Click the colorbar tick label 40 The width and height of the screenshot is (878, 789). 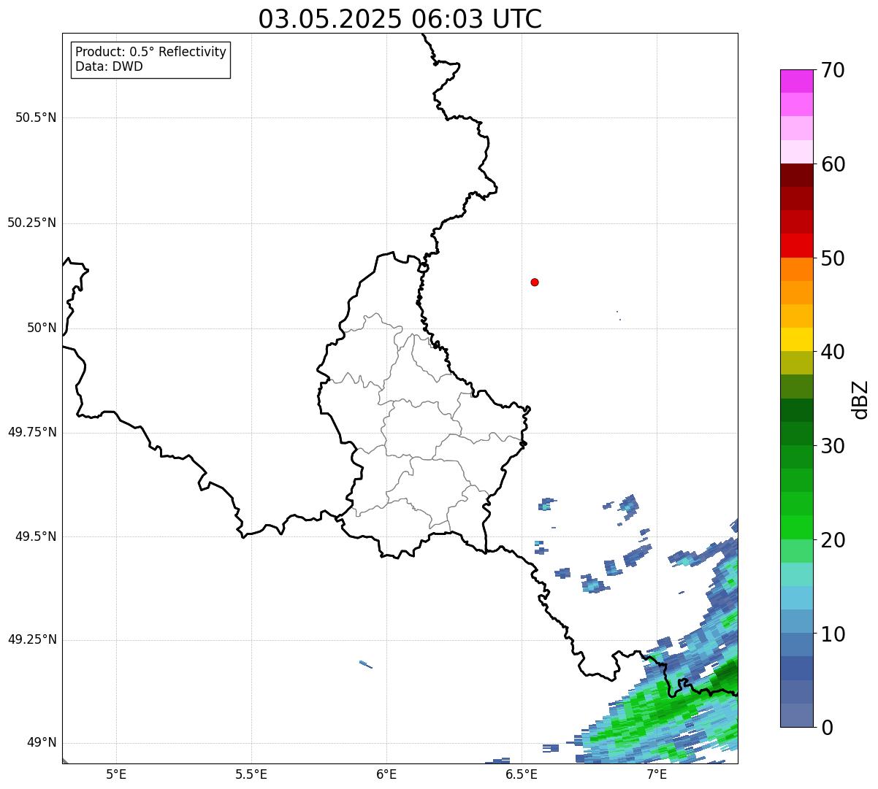(x=833, y=352)
